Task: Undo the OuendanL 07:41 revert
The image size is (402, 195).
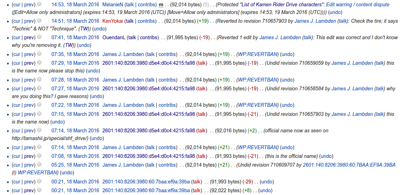Action: tap(84, 46)
